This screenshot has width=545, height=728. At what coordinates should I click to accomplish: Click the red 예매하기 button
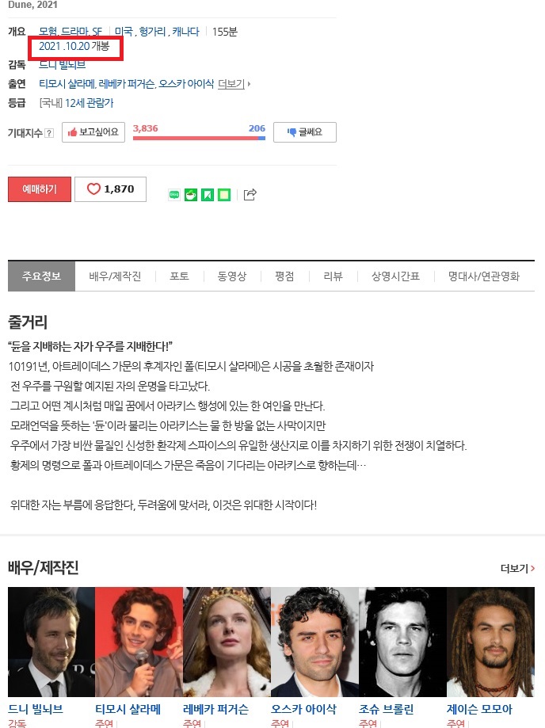[x=40, y=189]
